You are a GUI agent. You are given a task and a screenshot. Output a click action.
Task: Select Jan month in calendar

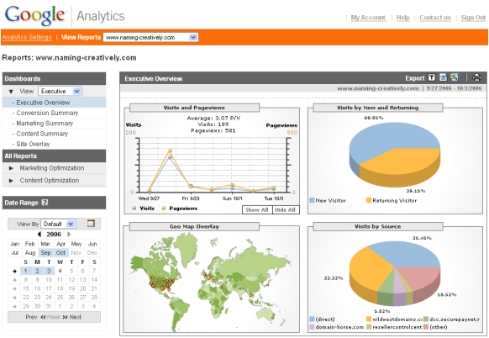(15, 244)
